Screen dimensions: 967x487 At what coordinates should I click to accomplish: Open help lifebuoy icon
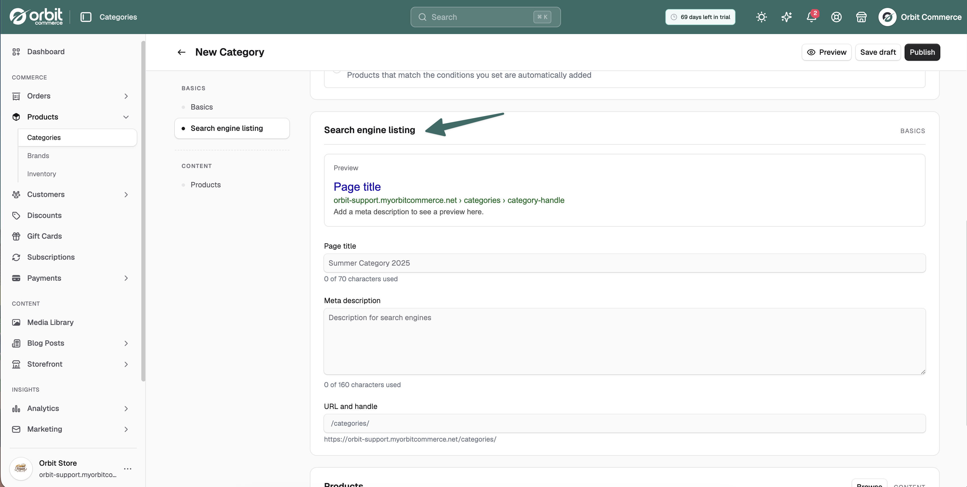(x=836, y=17)
